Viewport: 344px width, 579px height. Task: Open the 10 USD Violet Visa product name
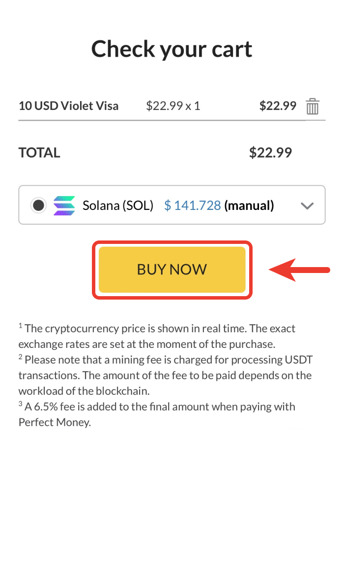[x=68, y=106]
